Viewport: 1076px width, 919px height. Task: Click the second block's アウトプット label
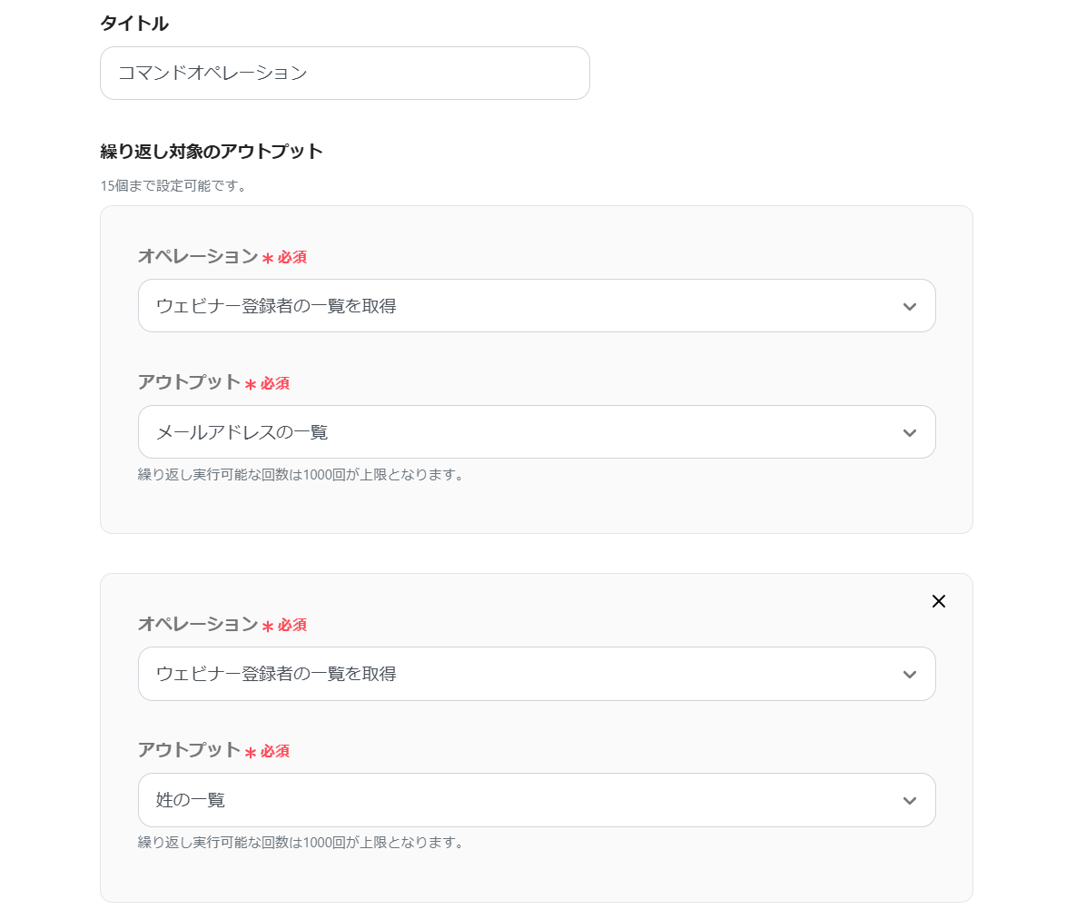189,750
